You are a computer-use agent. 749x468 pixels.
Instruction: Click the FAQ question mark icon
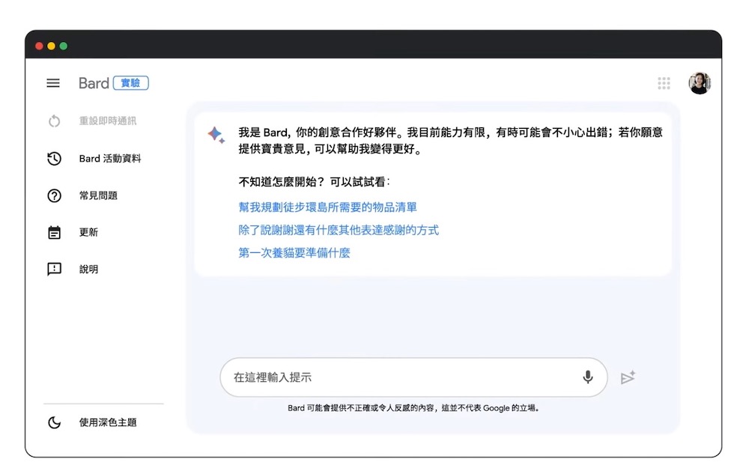click(x=54, y=195)
